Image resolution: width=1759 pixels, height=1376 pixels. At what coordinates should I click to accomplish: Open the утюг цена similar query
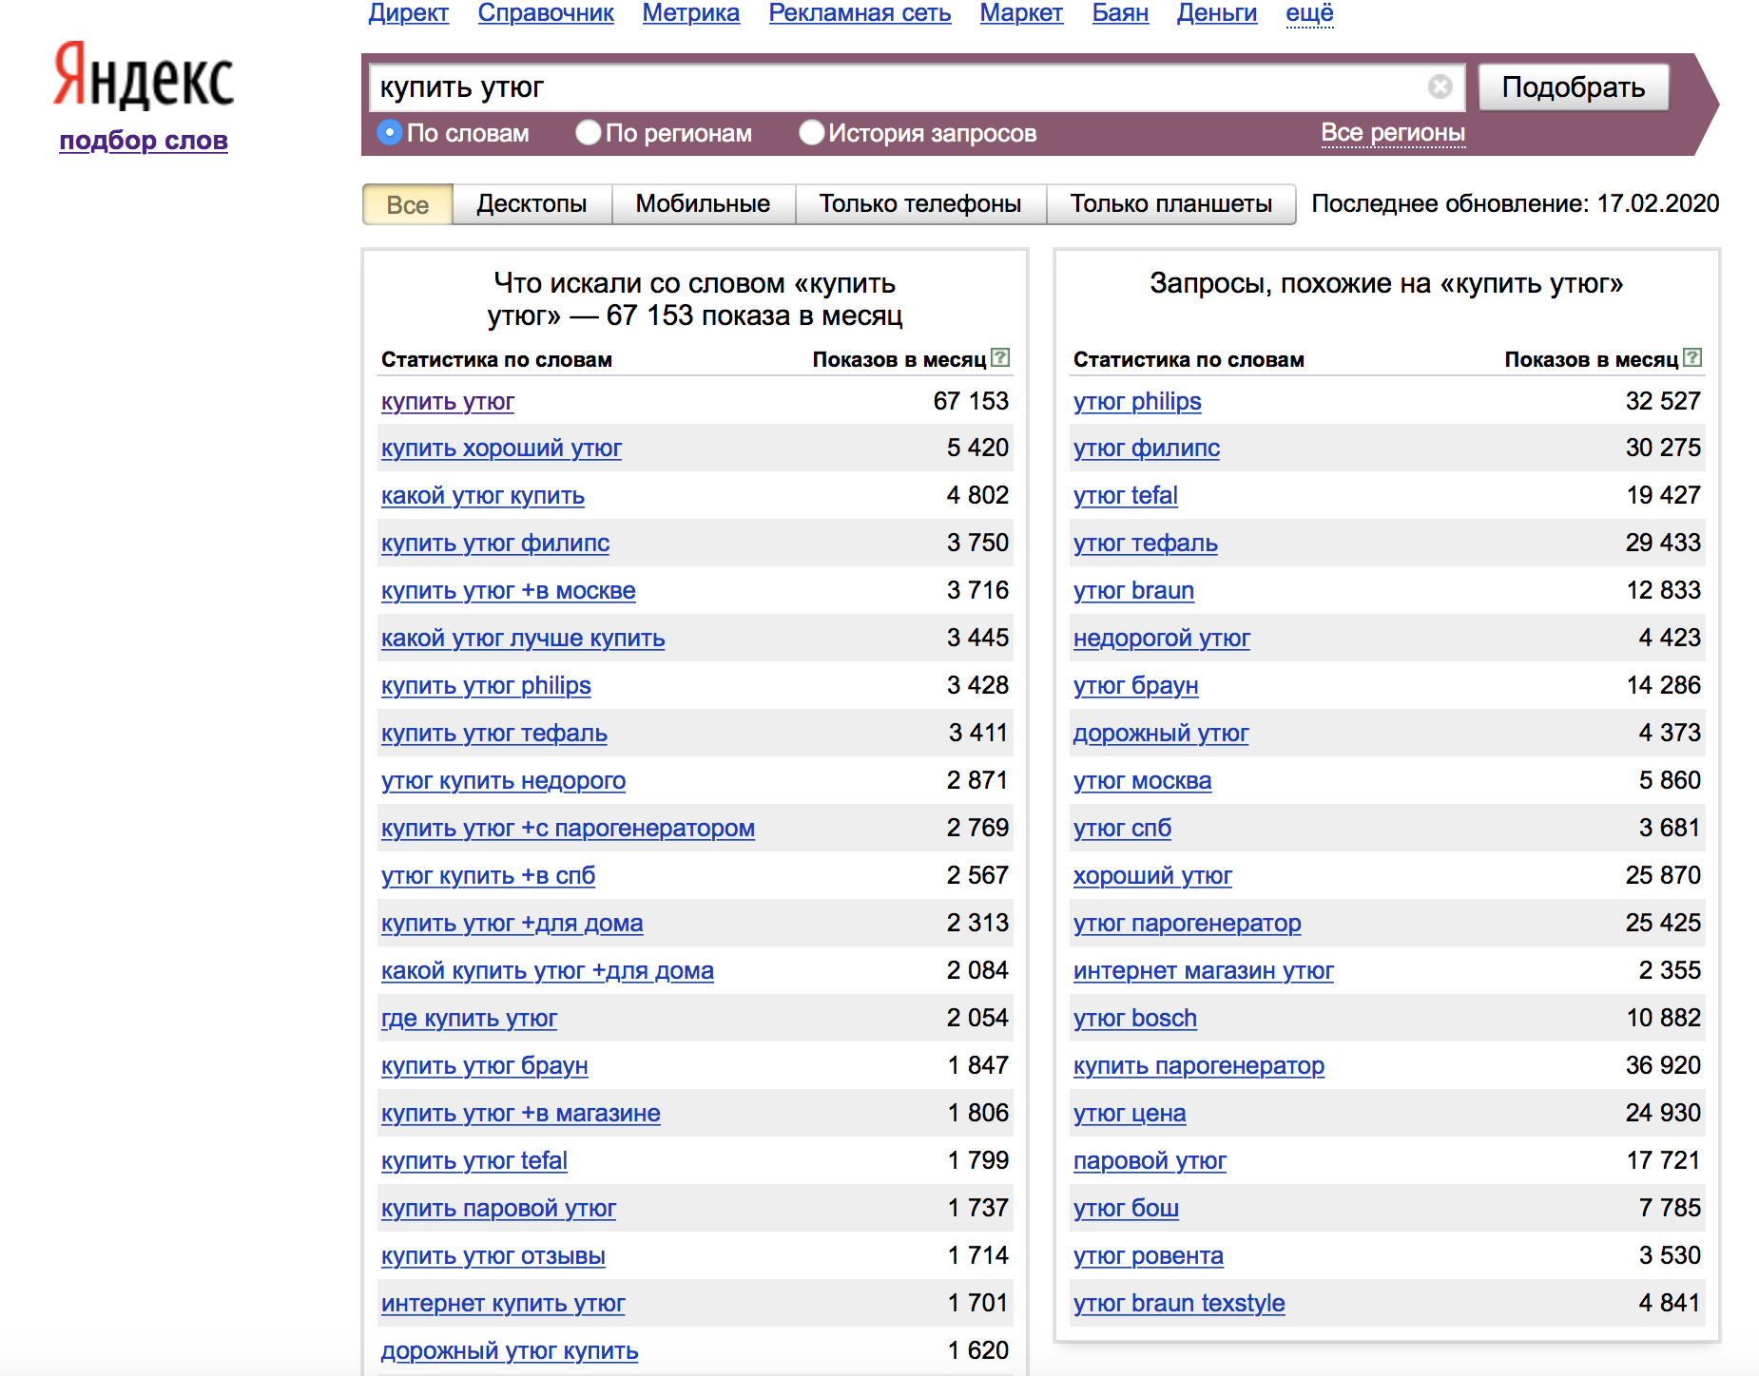(1129, 1114)
